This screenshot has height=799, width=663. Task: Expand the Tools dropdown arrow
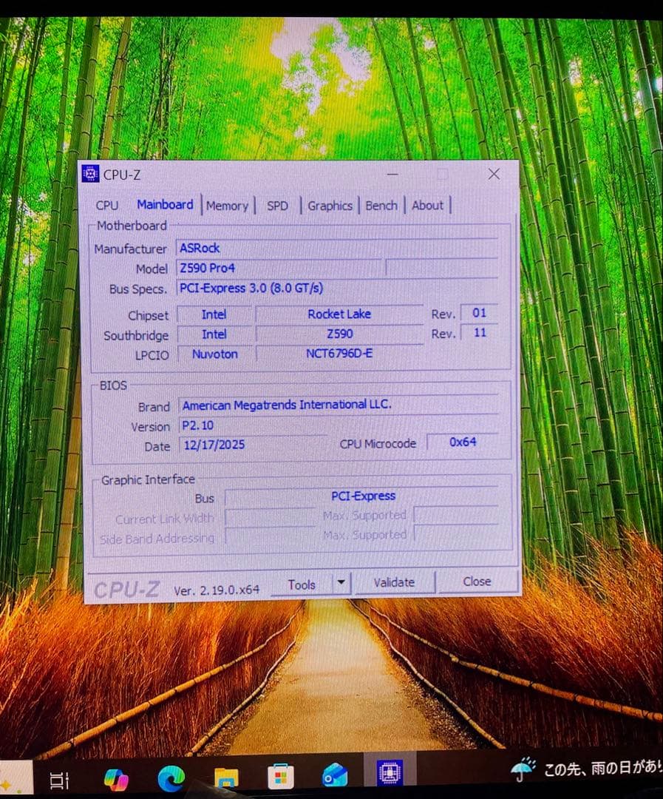pyautogui.click(x=341, y=583)
